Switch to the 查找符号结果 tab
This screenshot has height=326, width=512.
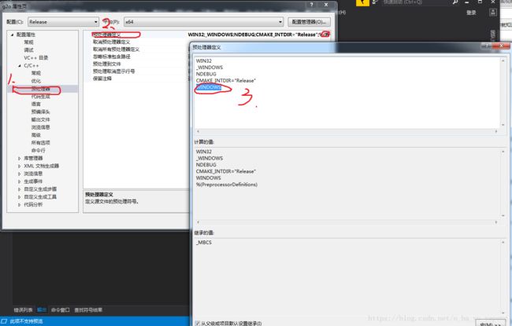pos(88,310)
